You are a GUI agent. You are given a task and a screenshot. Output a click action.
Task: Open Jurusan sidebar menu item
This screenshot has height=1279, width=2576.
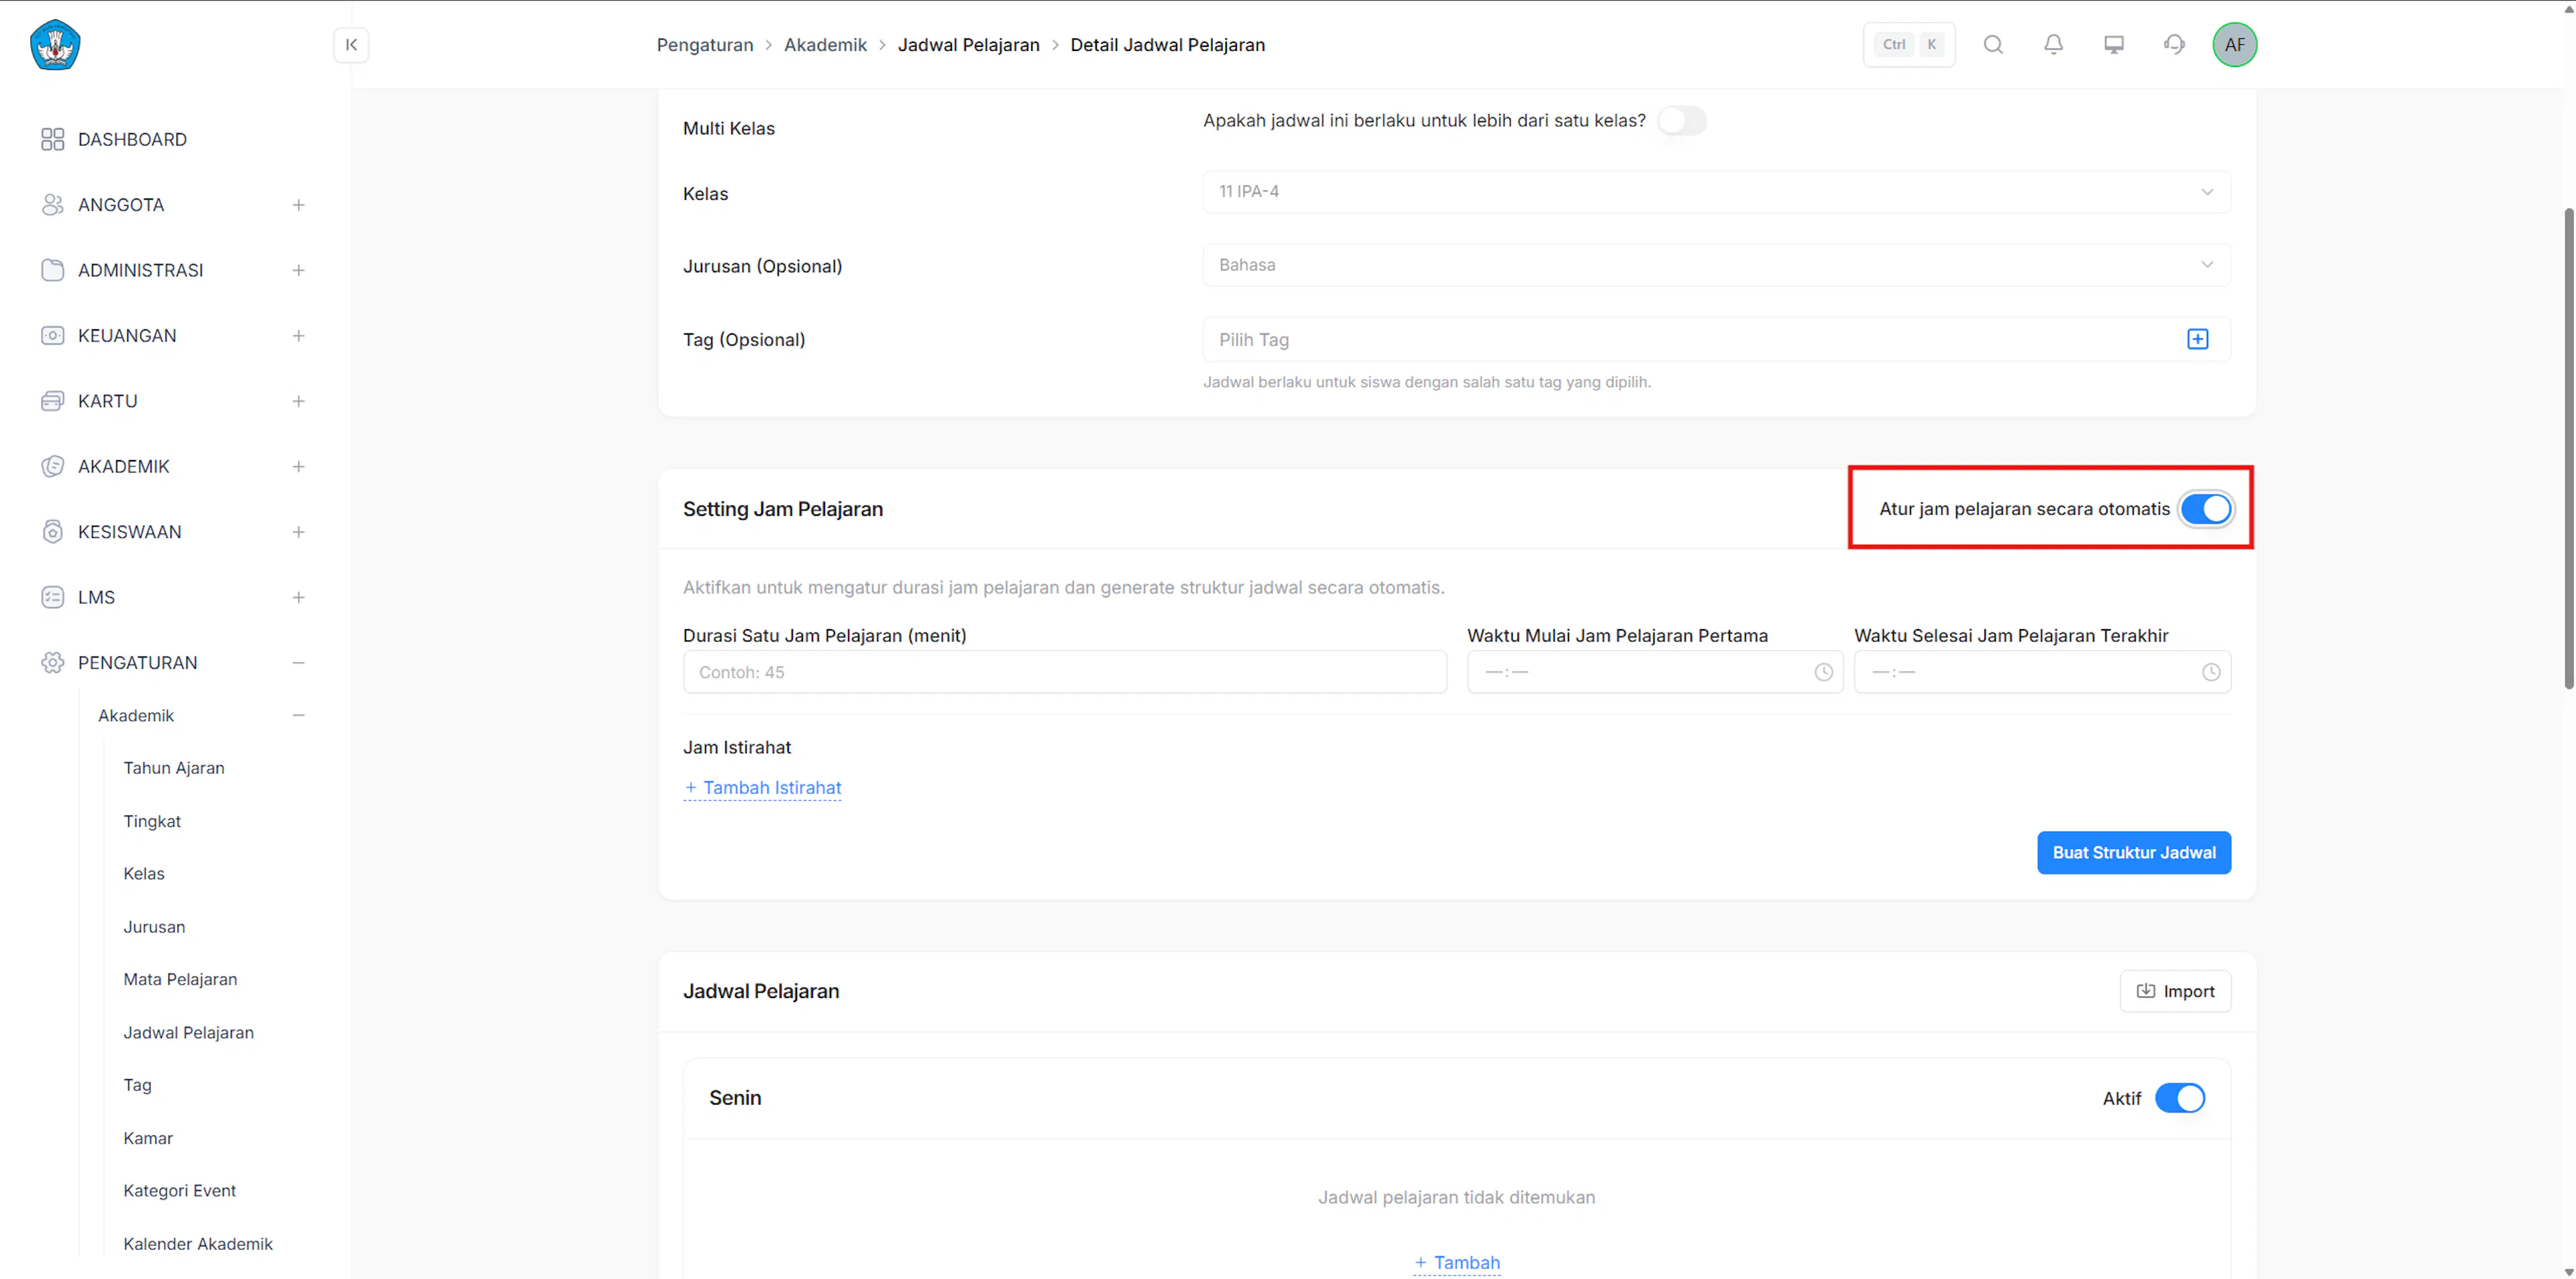click(x=154, y=927)
